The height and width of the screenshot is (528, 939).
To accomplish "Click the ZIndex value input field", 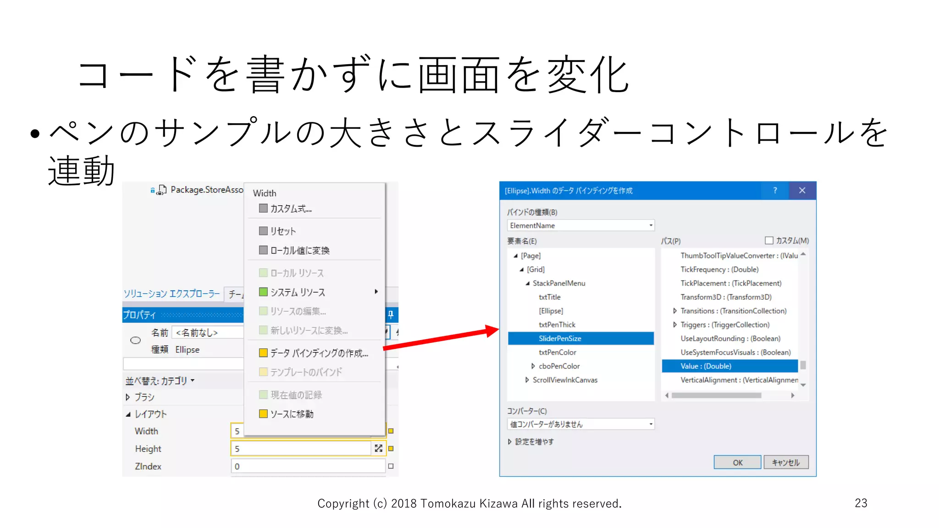I will click(308, 466).
